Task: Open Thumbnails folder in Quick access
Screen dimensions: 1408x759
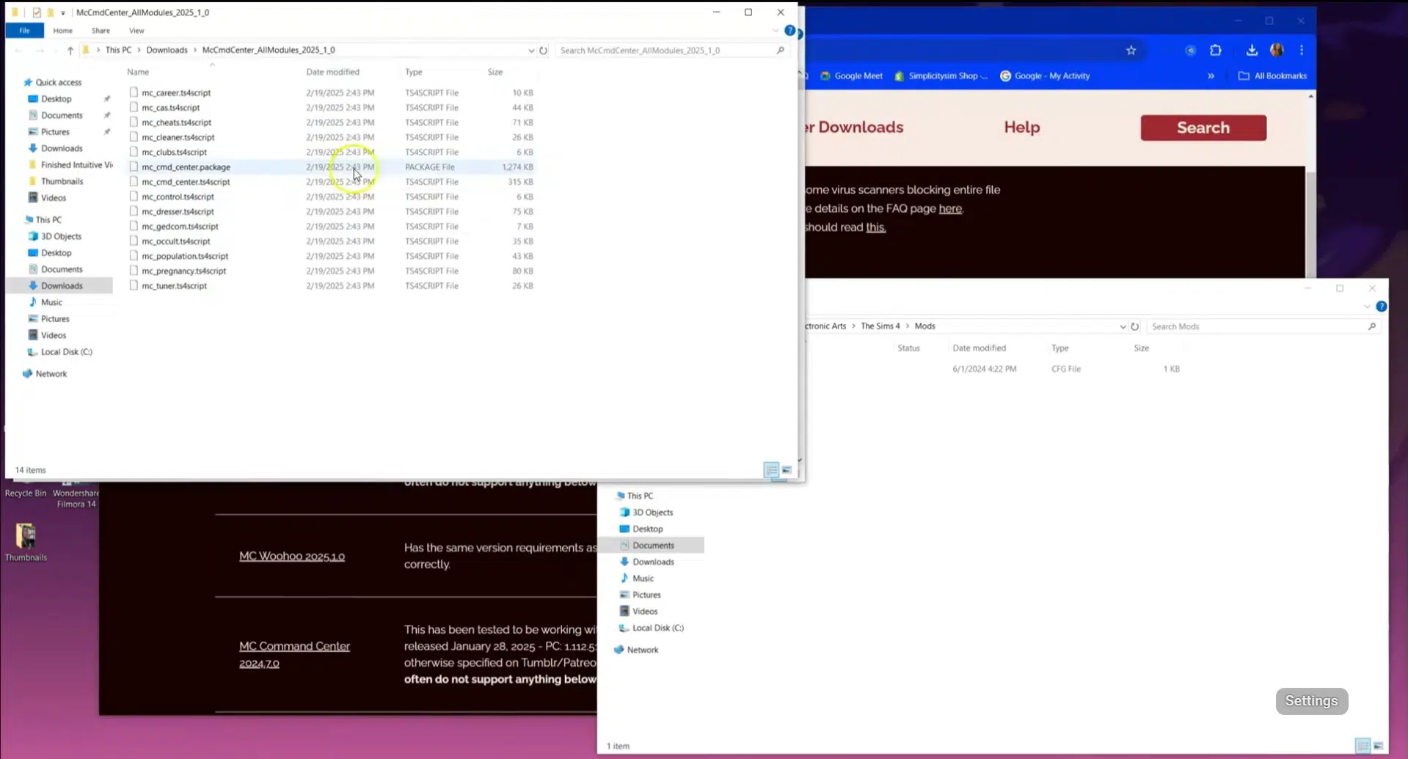Action: pos(62,181)
